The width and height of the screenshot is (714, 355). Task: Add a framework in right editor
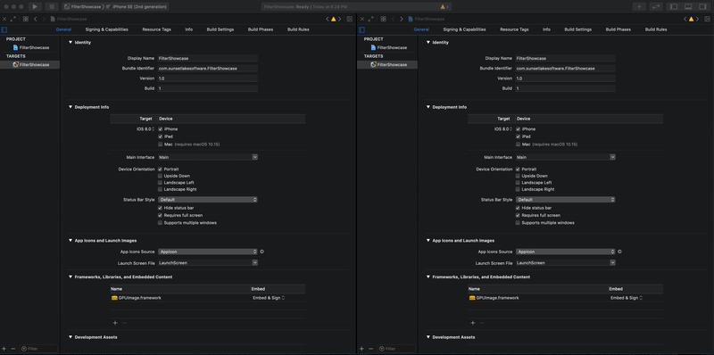pyautogui.click(x=472, y=323)
